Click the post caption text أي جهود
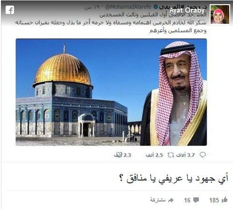Screen dimensions: 233x209 pyautogui.click(x=174, y=178)
